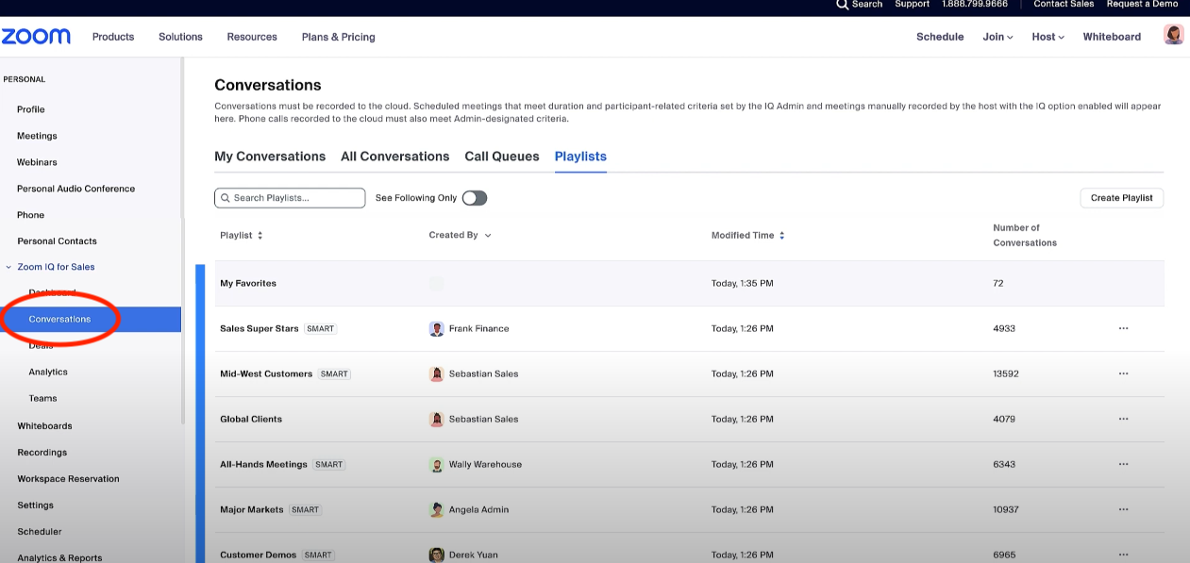Click Frank Finance avatar icon
This screenshot has width=1190, height=563.
click(x=436, y=328)
